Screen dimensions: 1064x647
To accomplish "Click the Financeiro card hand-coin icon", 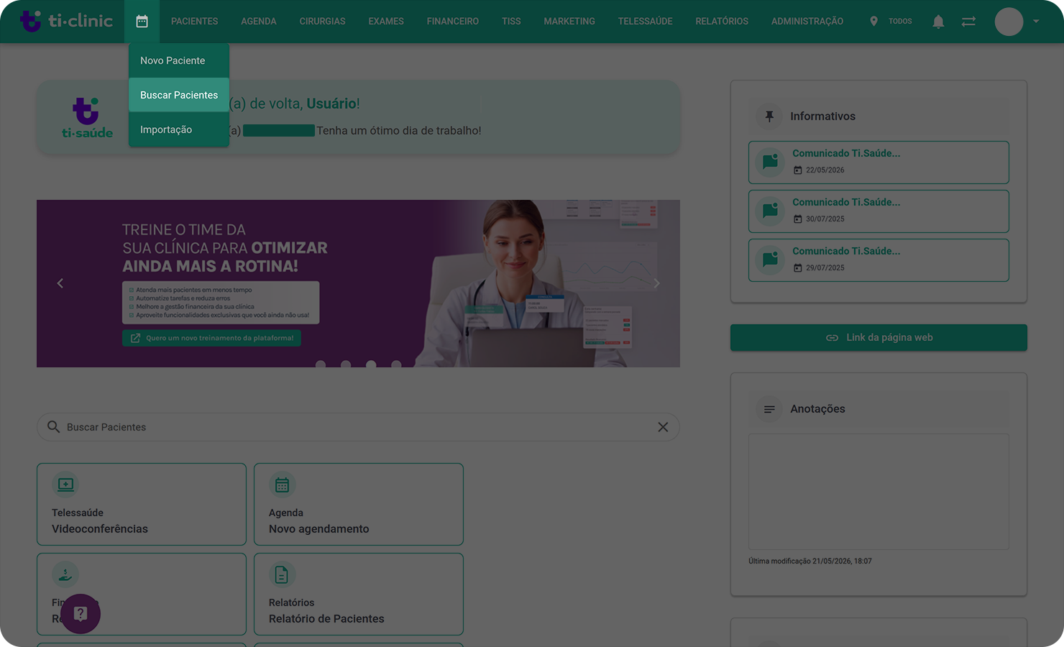I will (65, 574).
